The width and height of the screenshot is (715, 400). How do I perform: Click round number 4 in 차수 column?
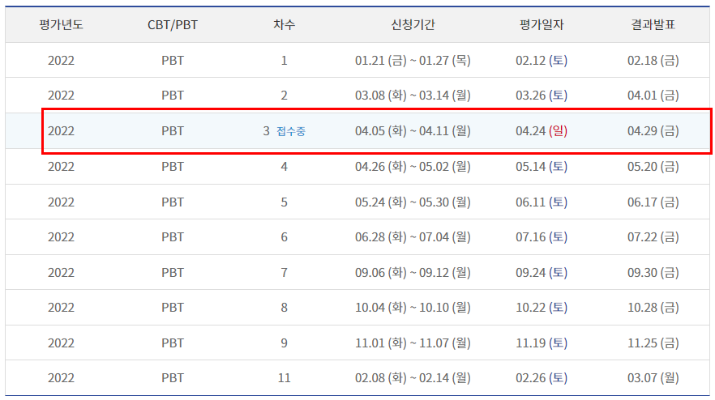(284, 167)
